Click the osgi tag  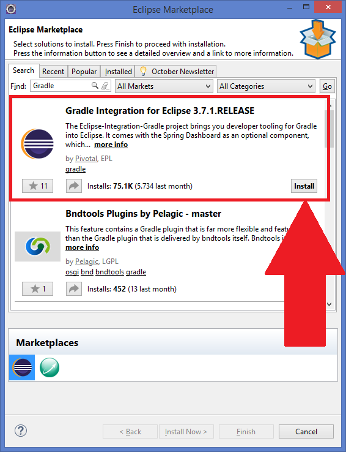72,272
